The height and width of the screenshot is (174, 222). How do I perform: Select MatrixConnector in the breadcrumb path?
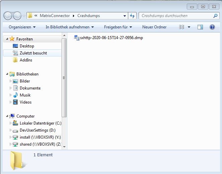(55, 16)
